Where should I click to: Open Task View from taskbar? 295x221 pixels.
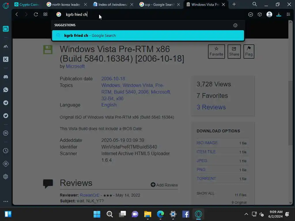122,214
